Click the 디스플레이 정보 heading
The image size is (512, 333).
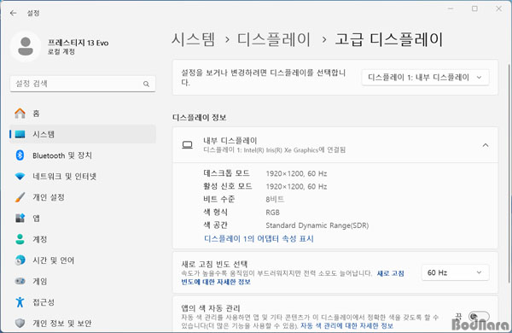pos(199,118)
